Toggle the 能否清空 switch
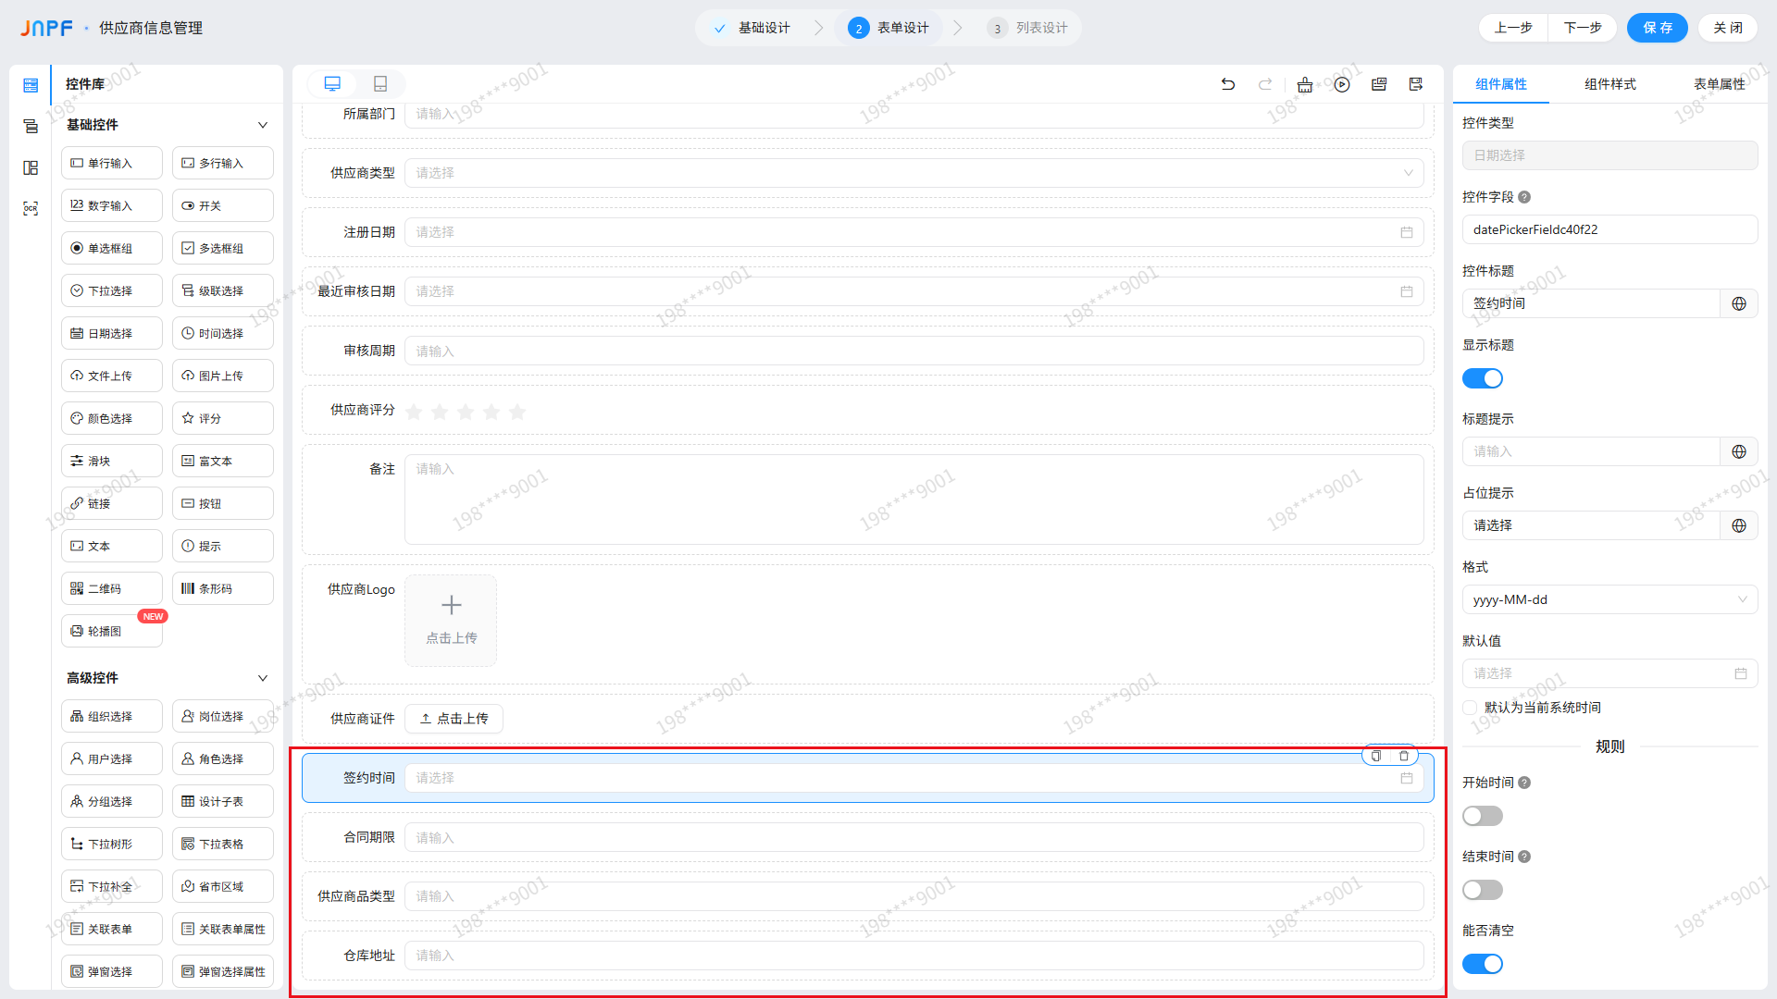Viewport: 1777px width, 999px height. (x=1483, y=964)
